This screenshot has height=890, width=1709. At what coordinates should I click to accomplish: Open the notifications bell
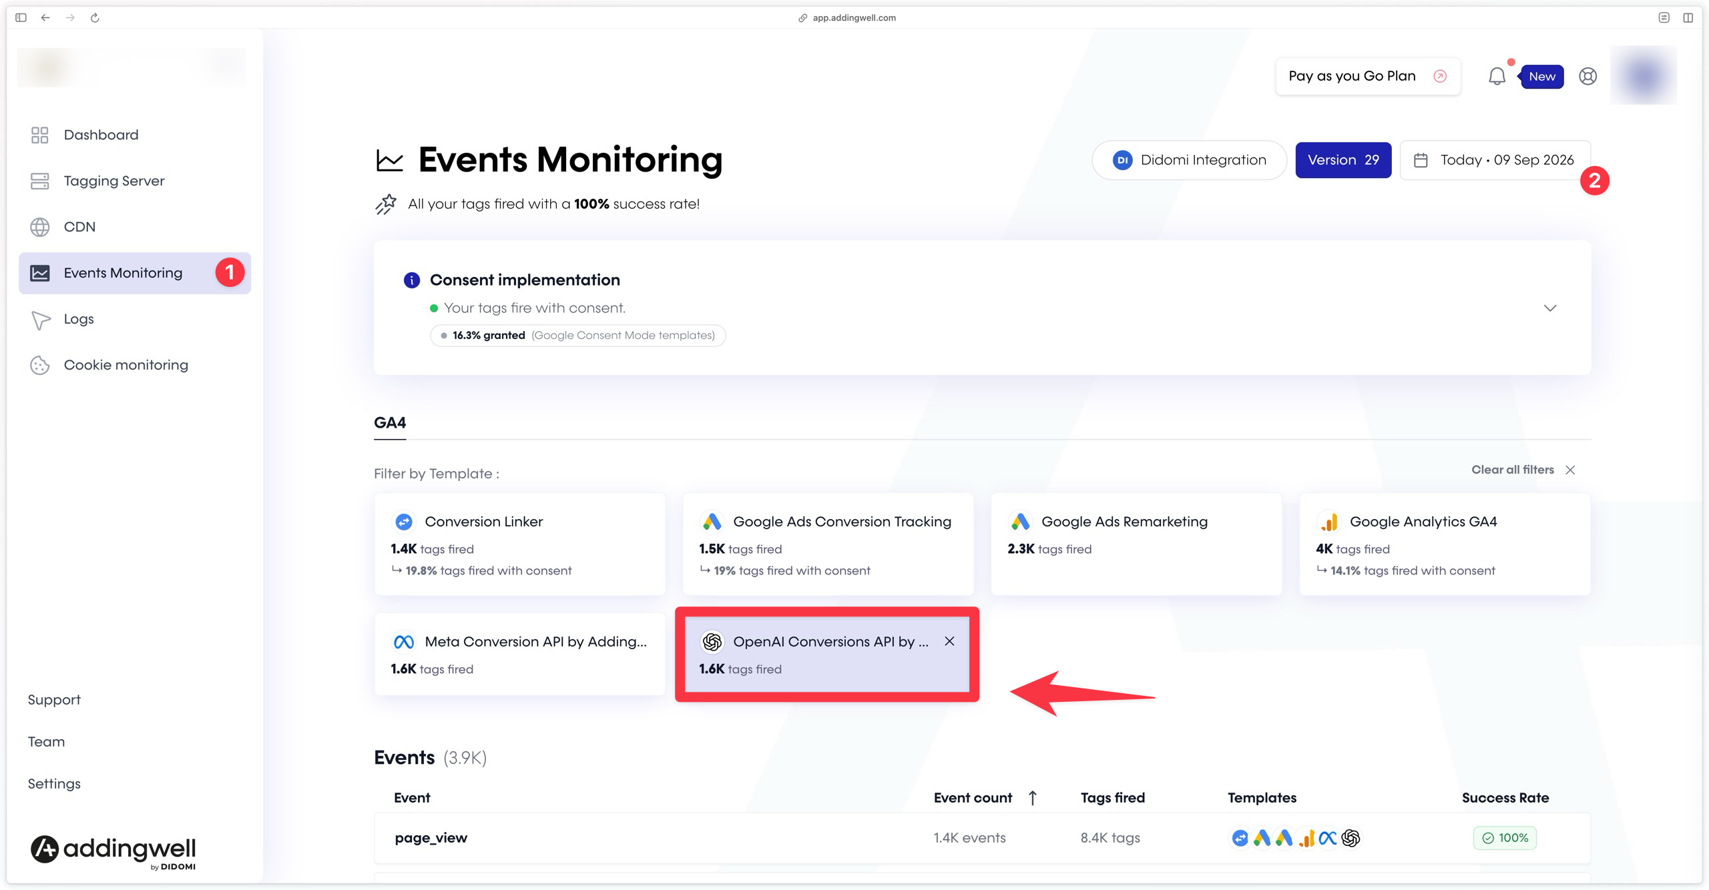tap(1497, 76)
